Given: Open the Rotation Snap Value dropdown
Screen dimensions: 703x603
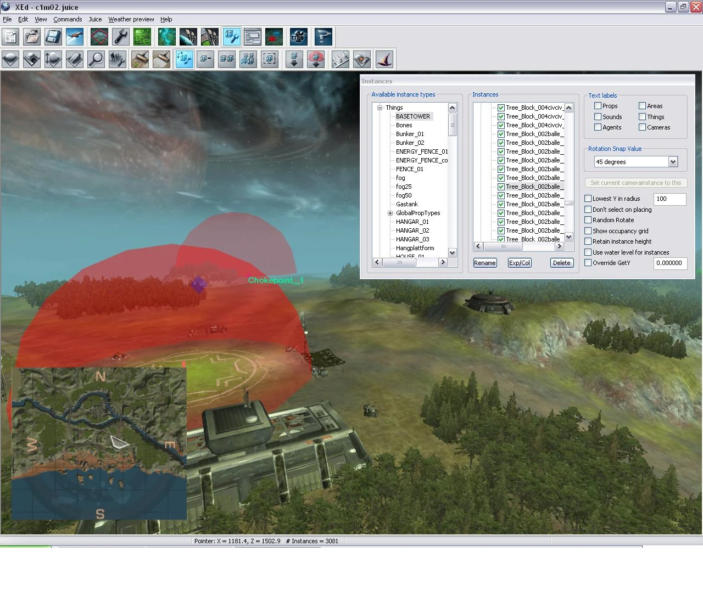Looking at the screenshot, I should point(673,161).
